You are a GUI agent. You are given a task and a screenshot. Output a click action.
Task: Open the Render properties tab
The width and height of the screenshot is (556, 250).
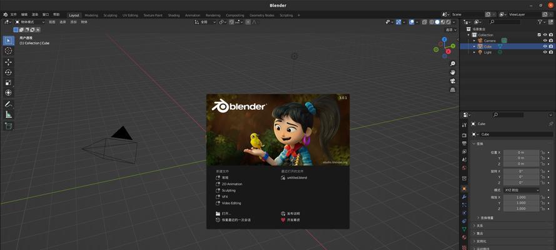coord(464,135)
